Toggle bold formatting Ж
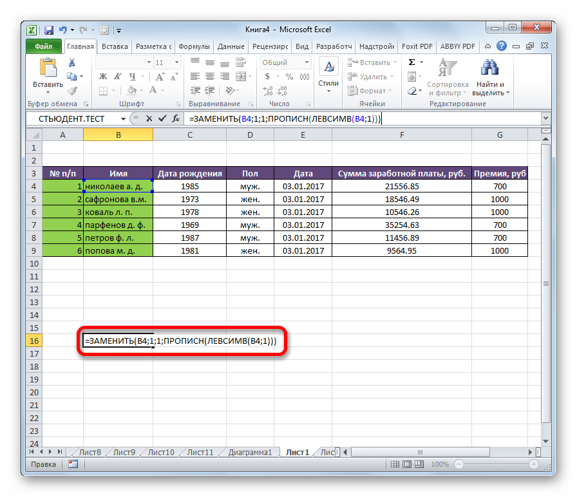This screenshot has width=577, height=497. point(103,77)
